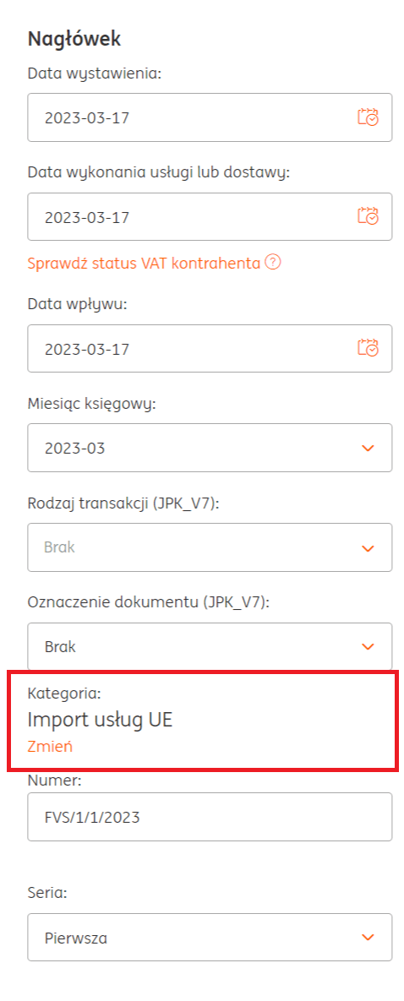
Task: Select the 2023-03 value in Miesiąc księgowy
Action: pyautogui.click(x=74, y=449)
